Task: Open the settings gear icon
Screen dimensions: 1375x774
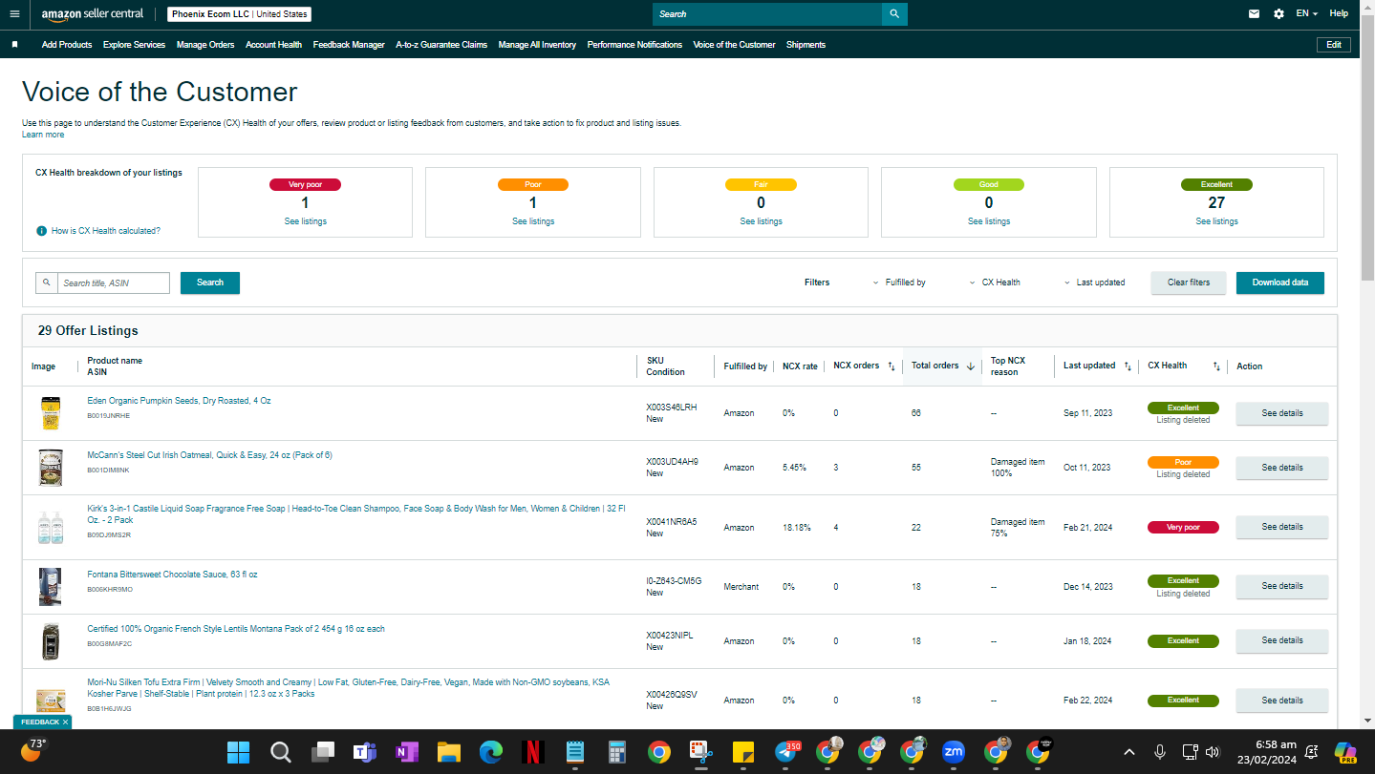Action: (1279, 14)
